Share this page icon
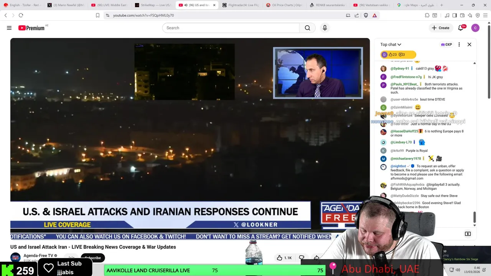491x276 pixels. click(357, 15)
